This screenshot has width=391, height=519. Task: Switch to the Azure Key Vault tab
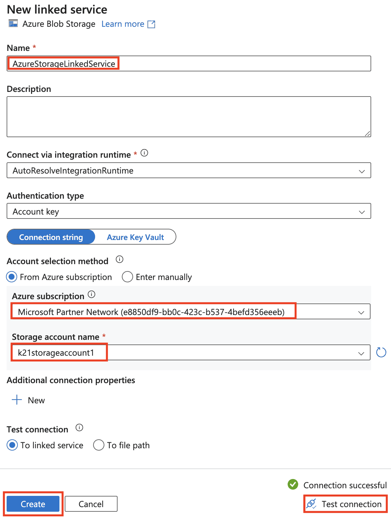click(135, 237)
